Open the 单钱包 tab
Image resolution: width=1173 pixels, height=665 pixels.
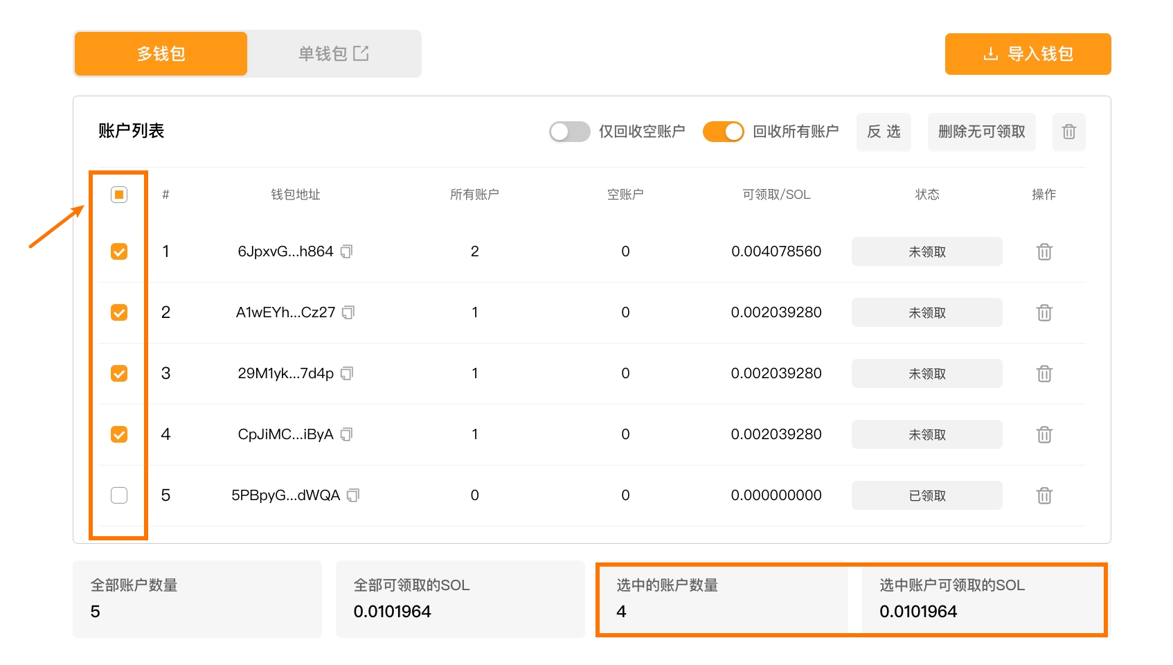click(x=334, y=53)
